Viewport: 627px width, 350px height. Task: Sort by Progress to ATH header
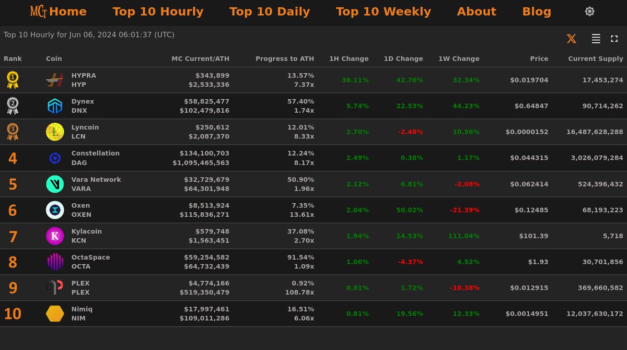point(285,59)
